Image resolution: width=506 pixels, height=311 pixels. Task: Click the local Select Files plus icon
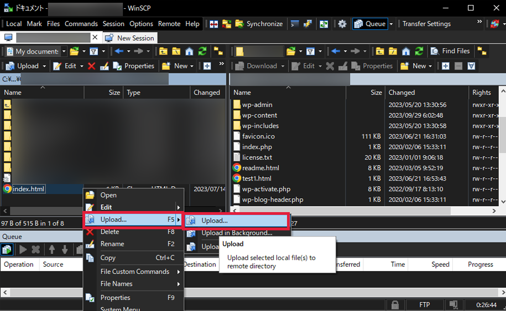tap(207, 66)
